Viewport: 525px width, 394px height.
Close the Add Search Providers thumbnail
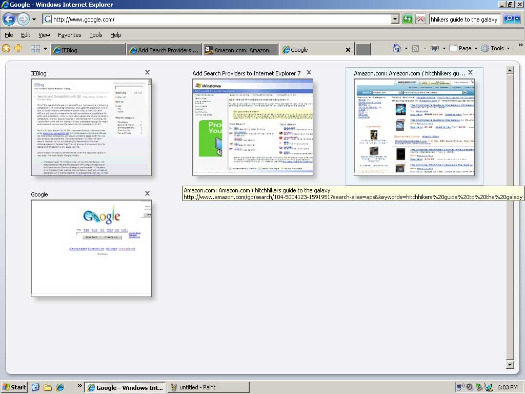pos(309,72)
